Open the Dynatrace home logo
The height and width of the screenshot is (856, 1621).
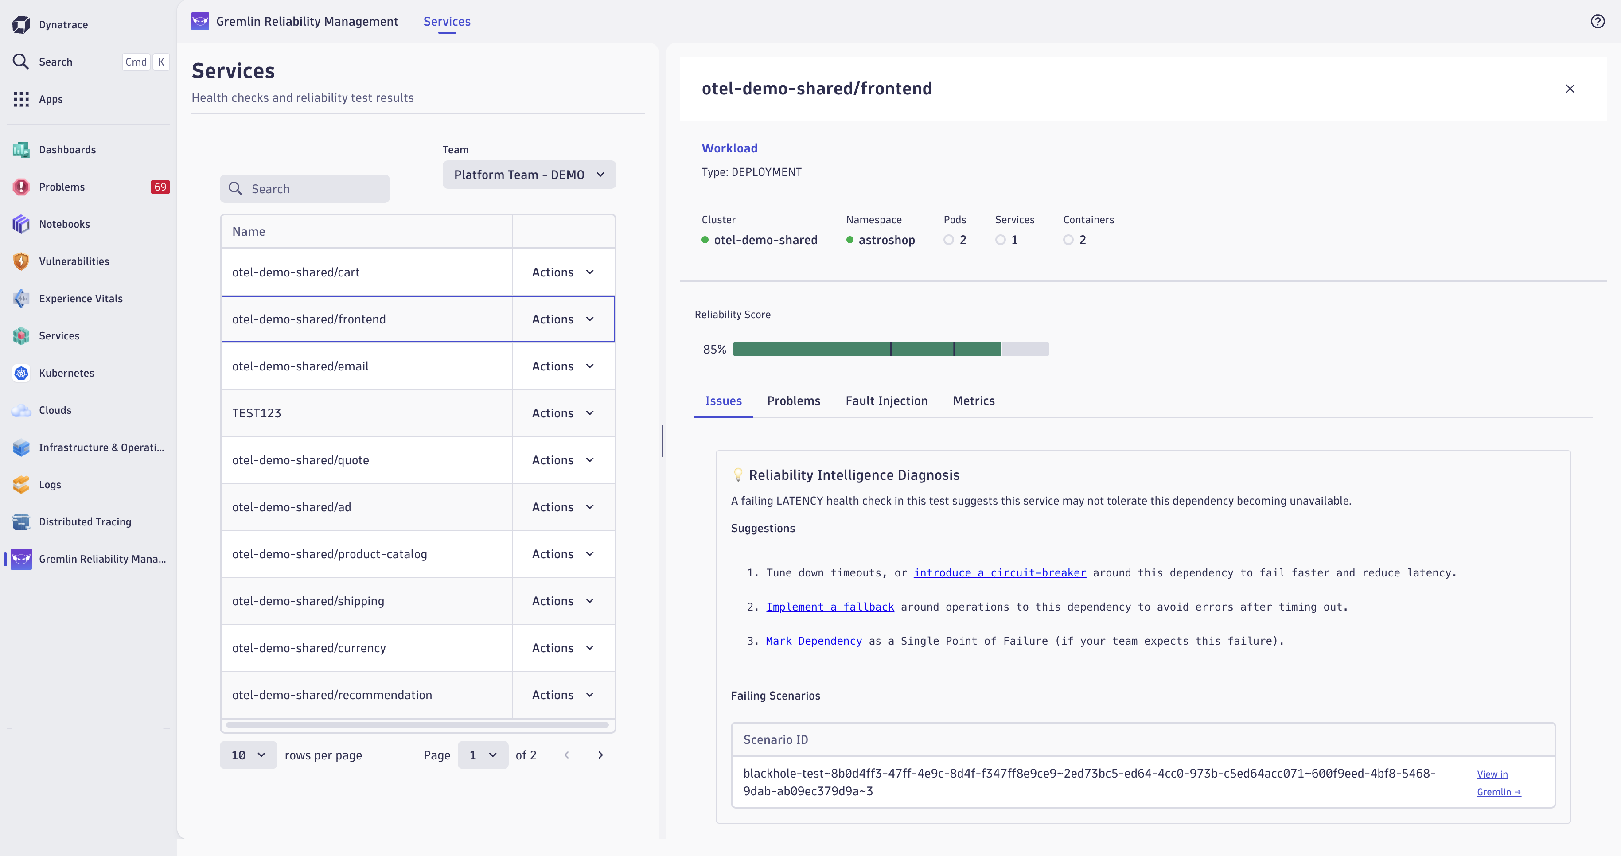[21, 24]
